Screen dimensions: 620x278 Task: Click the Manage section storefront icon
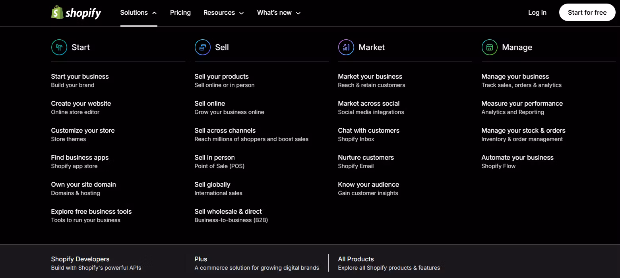(x=489, y=47)
